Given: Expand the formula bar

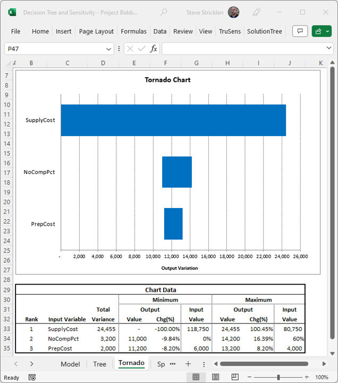Looking at the screenshot, I should point(328,48).
